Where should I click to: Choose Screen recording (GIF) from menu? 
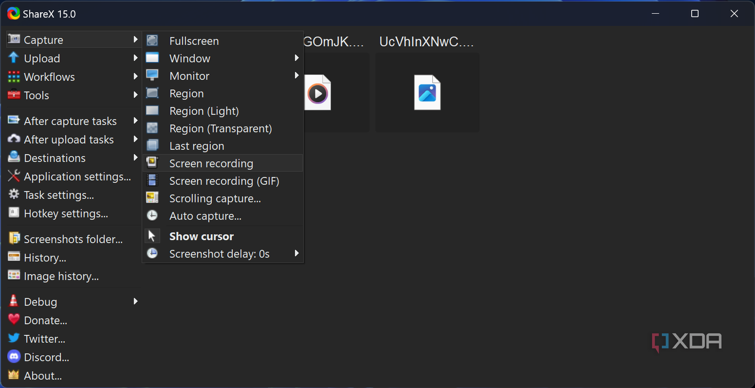pyautogui.click(x=223, y=181)
